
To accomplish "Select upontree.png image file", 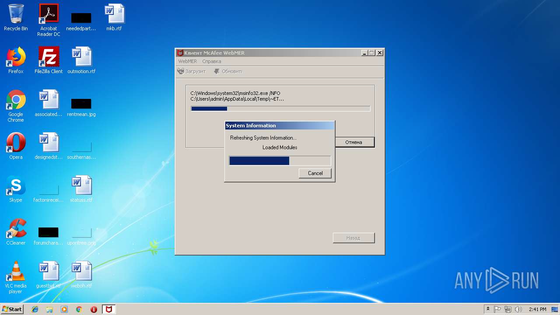I will coord(81,236).
